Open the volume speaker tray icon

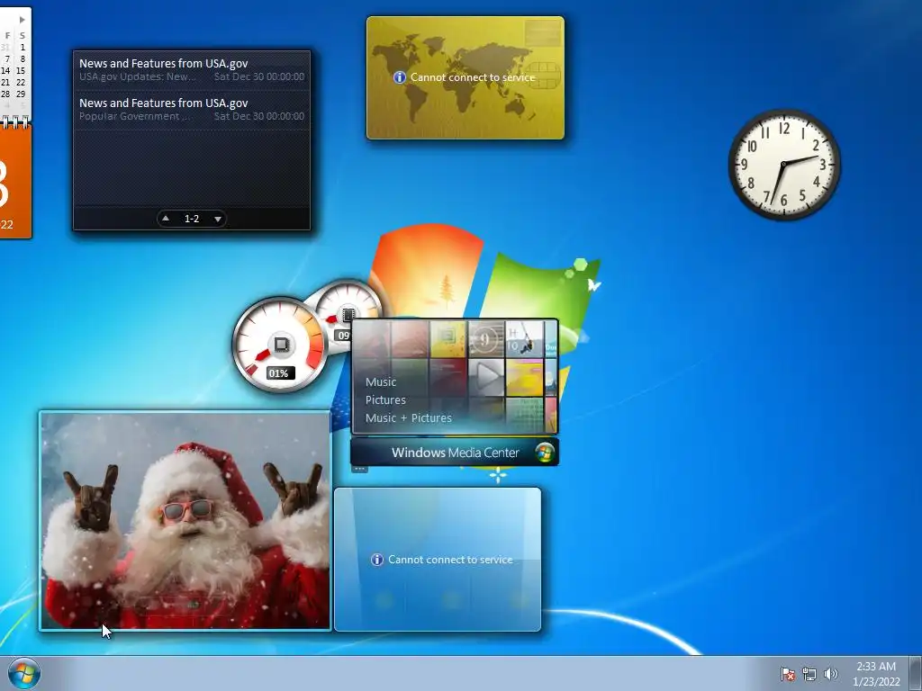(830, 674)
